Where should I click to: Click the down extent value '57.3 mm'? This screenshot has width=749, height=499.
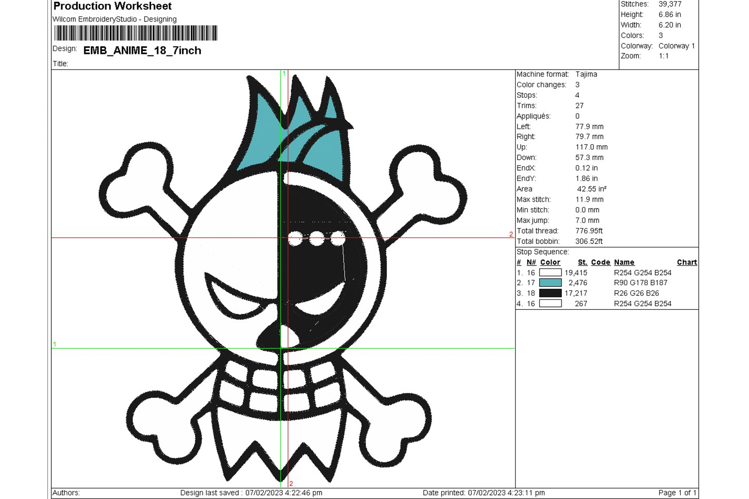click(x=589, y=158)
